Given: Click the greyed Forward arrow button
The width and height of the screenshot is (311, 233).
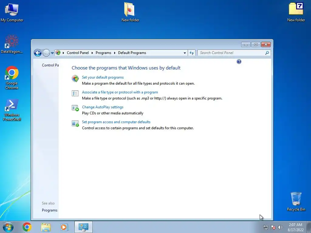Looking at the screenshot, I should 46,53.
